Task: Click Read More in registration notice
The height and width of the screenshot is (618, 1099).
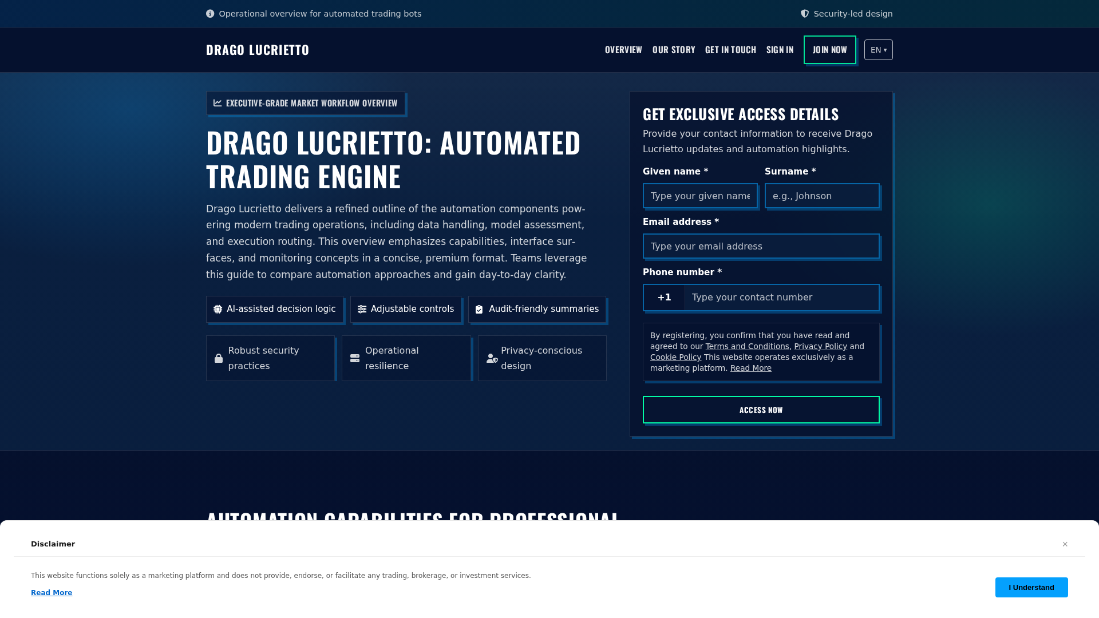Action: tap(750, 368)
